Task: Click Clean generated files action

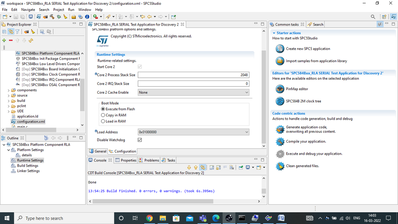Action: click(x=302, y=166)
